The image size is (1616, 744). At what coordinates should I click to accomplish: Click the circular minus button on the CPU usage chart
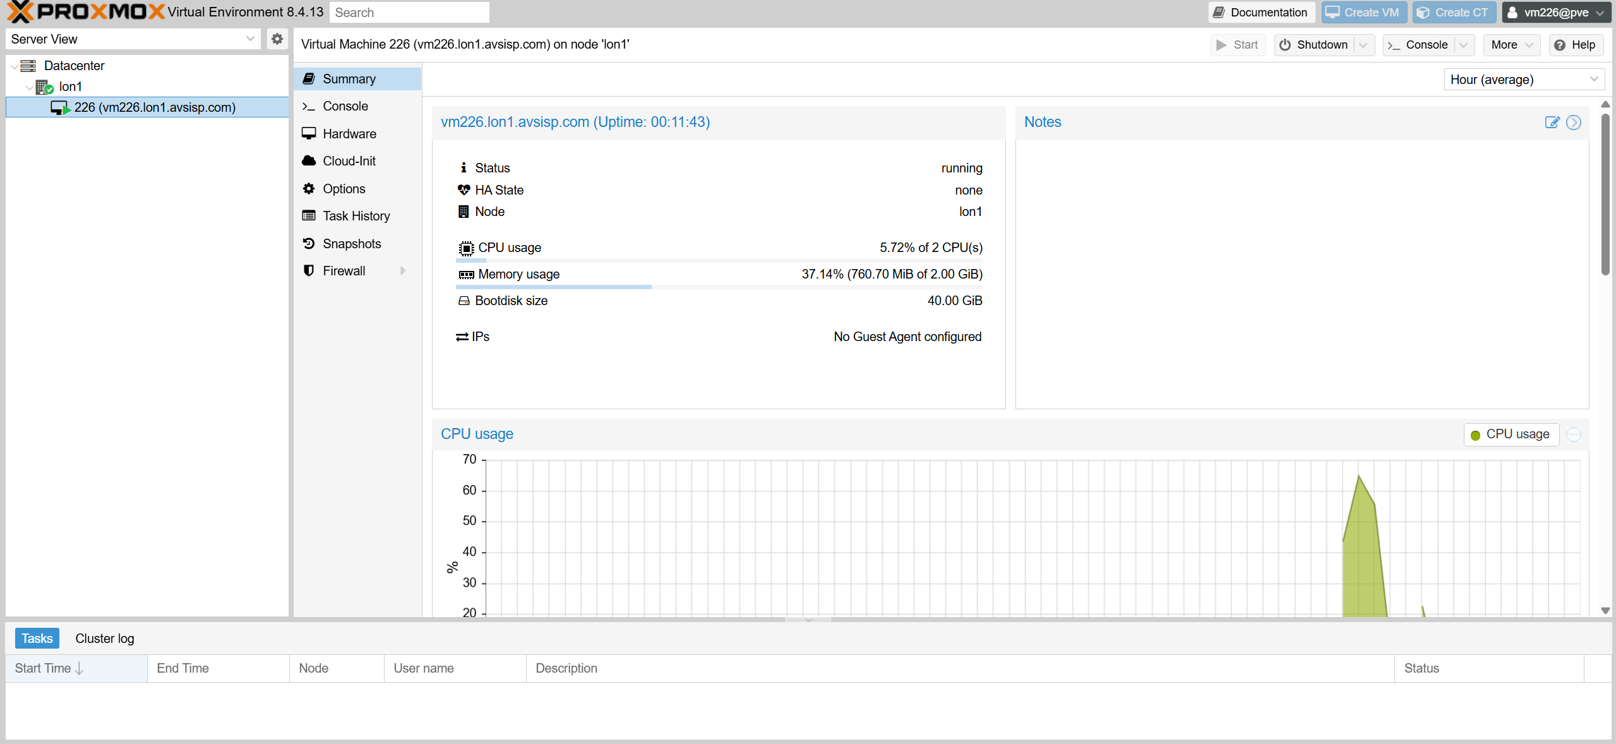1574,435
